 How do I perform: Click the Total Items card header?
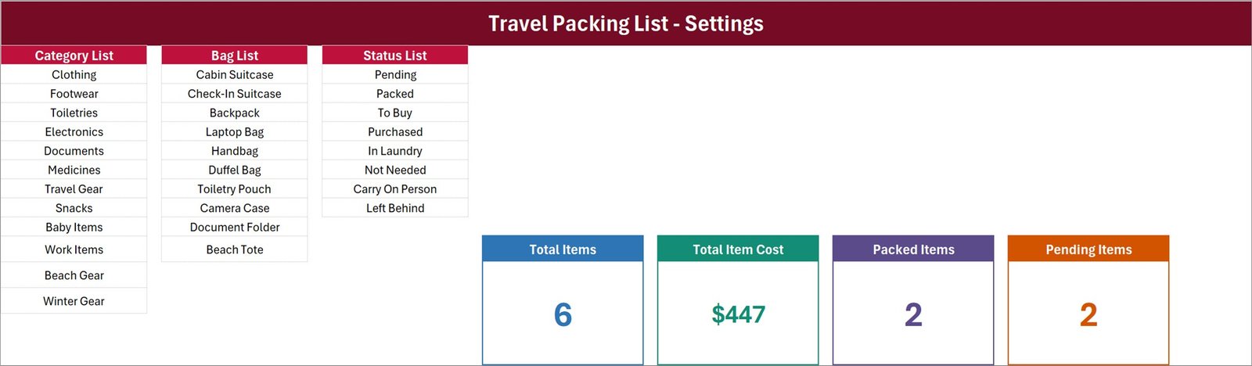pos(563,249)
